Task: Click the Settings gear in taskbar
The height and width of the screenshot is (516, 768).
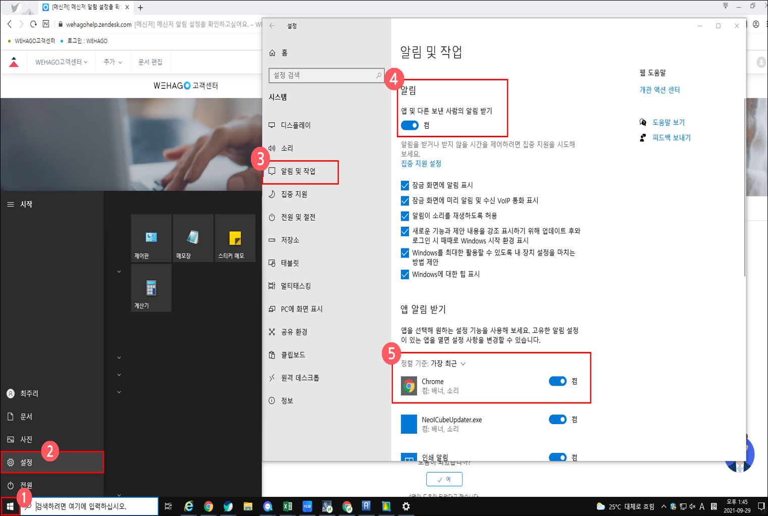Action: (406, 506)
